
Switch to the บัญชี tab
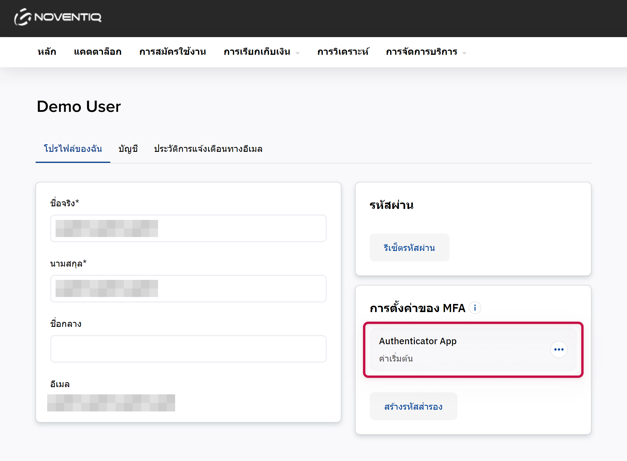(x=128, y=149)
